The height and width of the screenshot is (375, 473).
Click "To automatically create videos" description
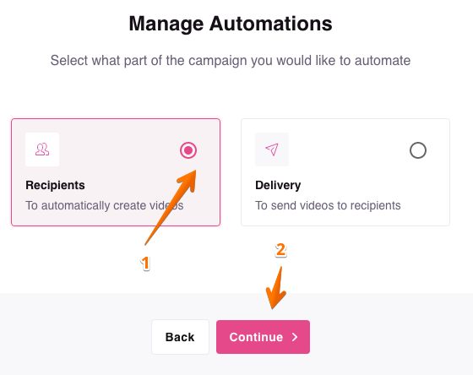point(105,205)
